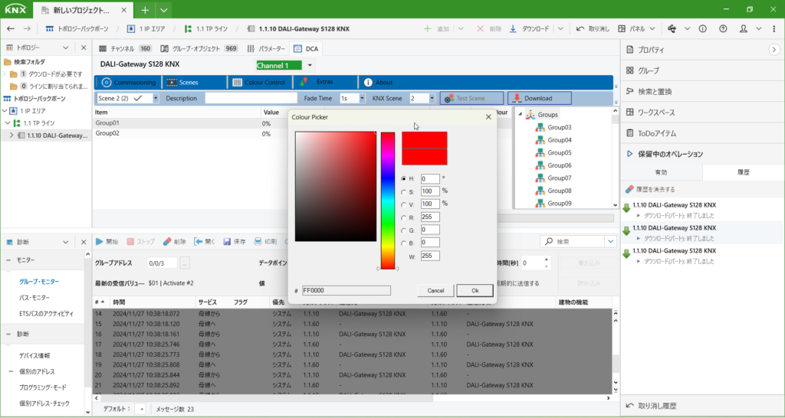Screen dimensions: 785x418
Task: Select the G green radio button
Action: (403, 230)
